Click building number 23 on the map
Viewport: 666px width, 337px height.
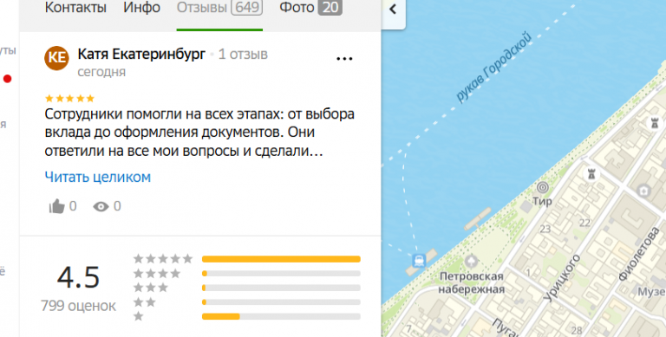coord(545,230)
